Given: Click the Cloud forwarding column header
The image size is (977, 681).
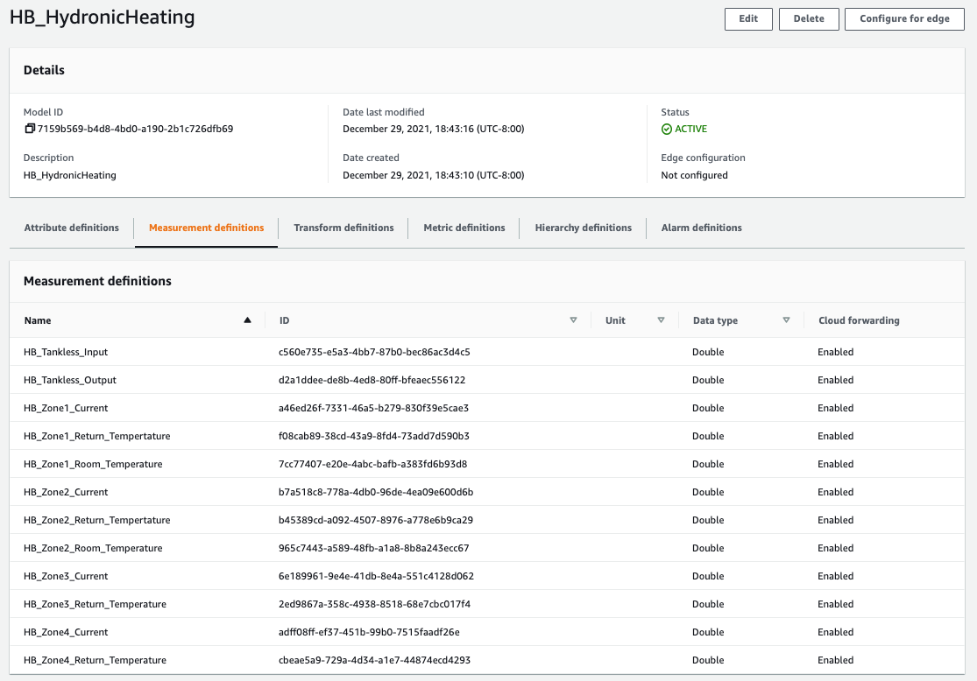Looking at the screenshot, I should pyautogui.click(x=859, y=320).
